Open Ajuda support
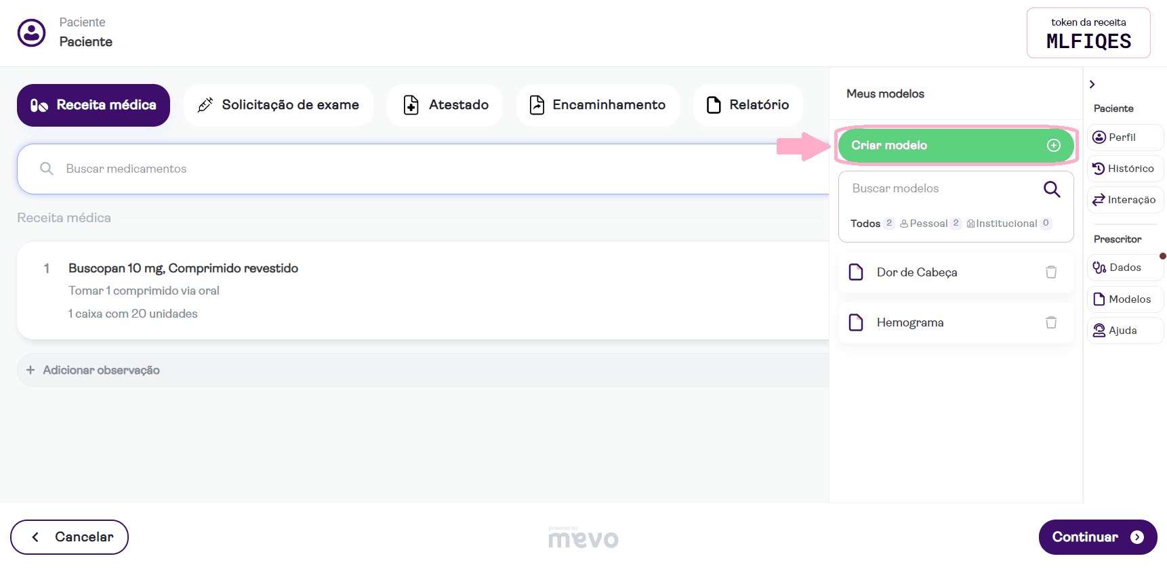 pos(1124,331)
